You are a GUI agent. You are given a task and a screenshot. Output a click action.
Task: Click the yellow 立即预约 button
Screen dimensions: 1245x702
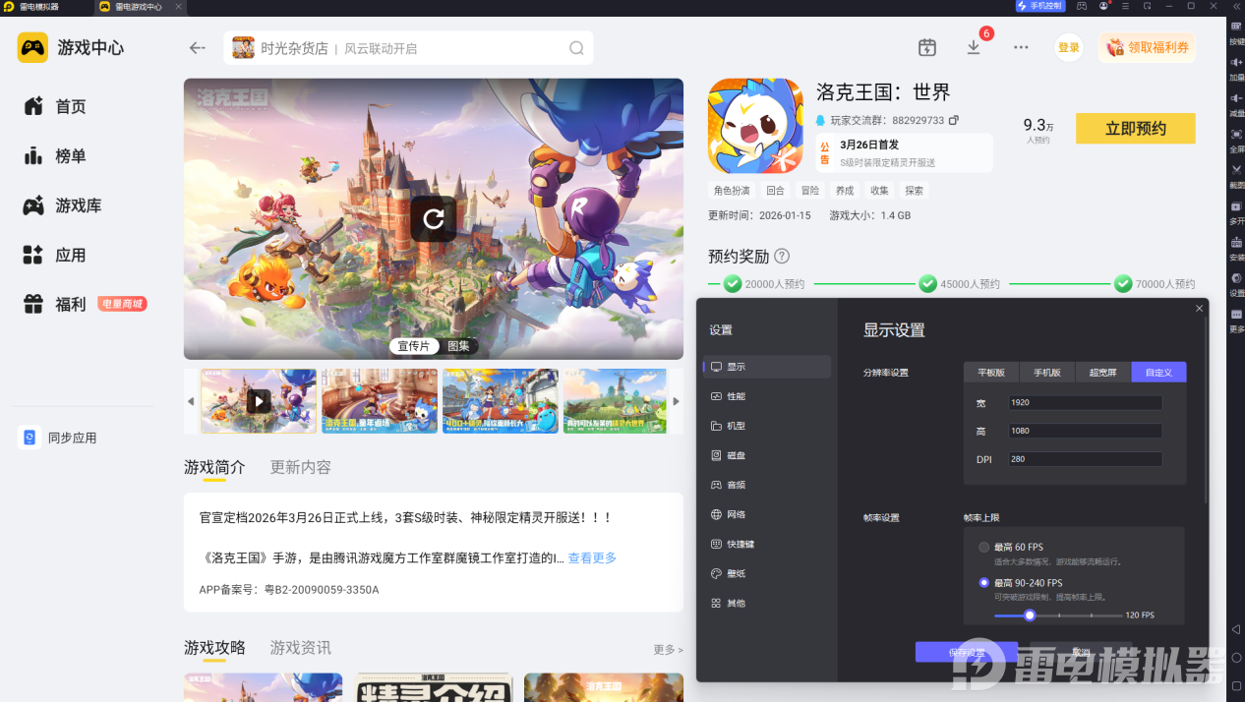[x=1136, y=129]
